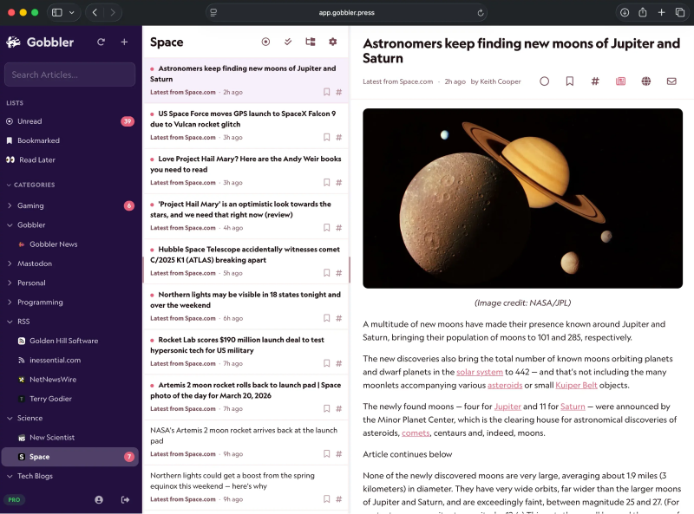Follow the 'solar system' link in the article
Screen dimensions: 694x514
(480, 372)
